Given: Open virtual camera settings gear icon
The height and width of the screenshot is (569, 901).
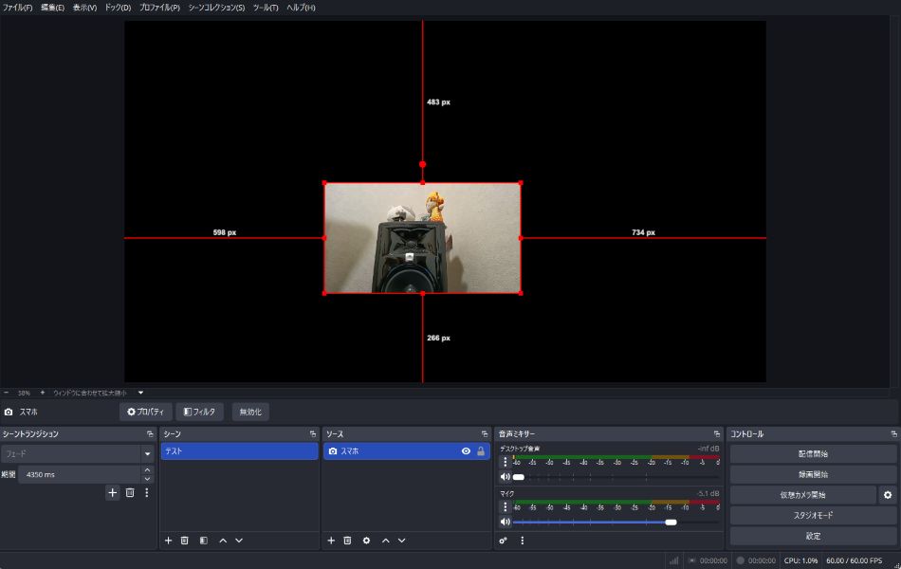Looking at the screenshot, I should pyautogui.click(x=888, y=495).
